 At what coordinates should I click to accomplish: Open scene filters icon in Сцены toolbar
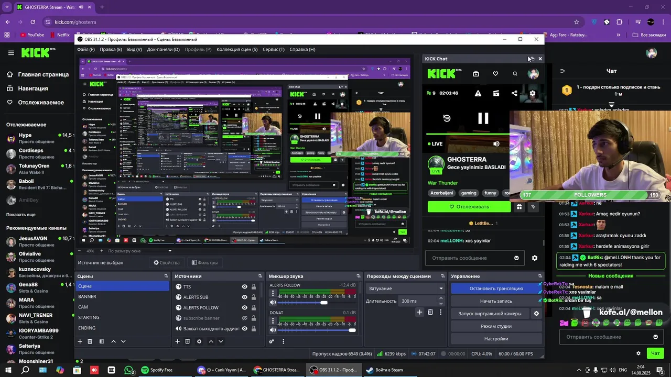pyautogui.click(x=102, y=341)
